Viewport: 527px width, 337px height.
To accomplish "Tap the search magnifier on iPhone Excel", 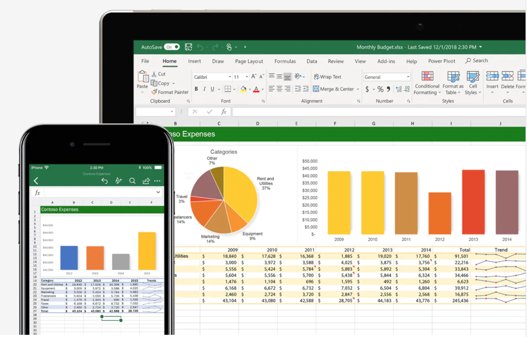I will (132, 181).
